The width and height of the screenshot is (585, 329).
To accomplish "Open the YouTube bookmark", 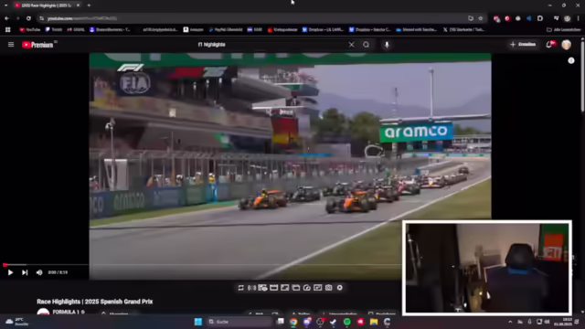I will (x=30, y=29).
